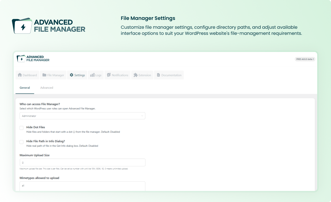
Task: Select the General settings sub-tab
Action: pyautogui.click(x=25, y=88)
